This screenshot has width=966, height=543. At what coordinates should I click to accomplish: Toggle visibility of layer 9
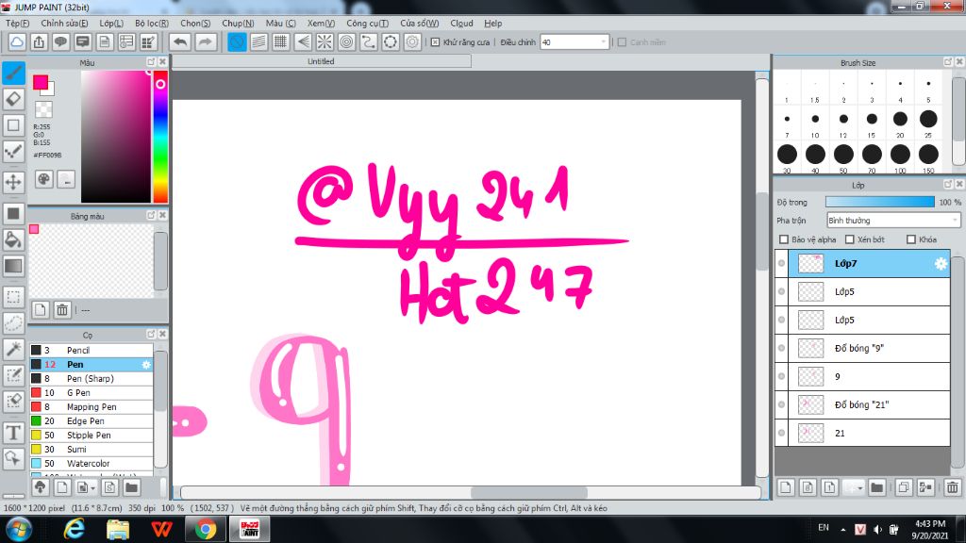click(781, 376)
